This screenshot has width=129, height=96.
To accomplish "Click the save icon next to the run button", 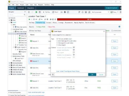I will 40,12.
